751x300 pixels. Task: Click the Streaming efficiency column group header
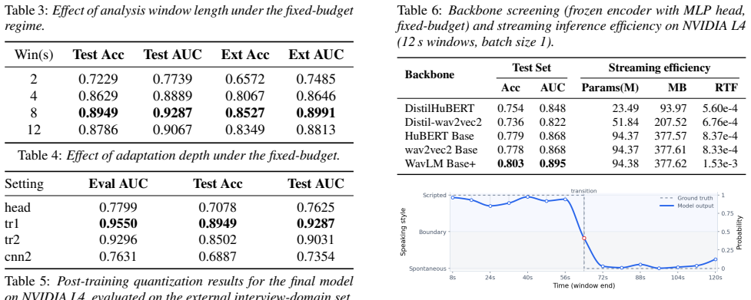[x=660, y=68]
